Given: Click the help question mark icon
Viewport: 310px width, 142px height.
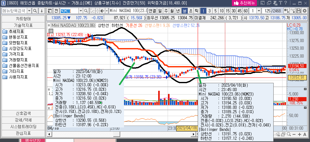Looking at the screenshot, I should [x=285, y=3].
